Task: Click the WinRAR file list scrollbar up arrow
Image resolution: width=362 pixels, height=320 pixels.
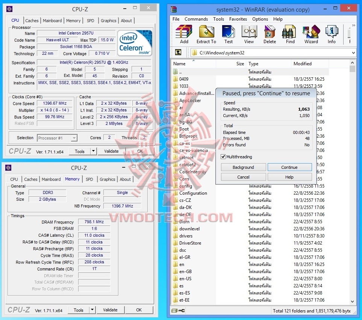Action: 352,63
